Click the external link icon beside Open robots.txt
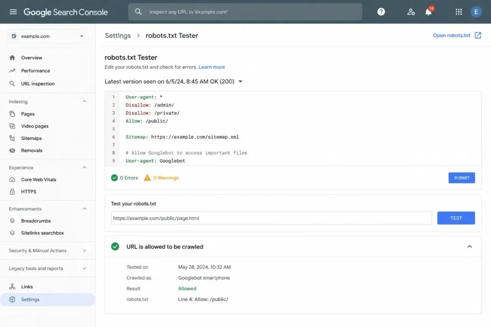The width and height of the screenshot is (491, 327). point(478,35)
